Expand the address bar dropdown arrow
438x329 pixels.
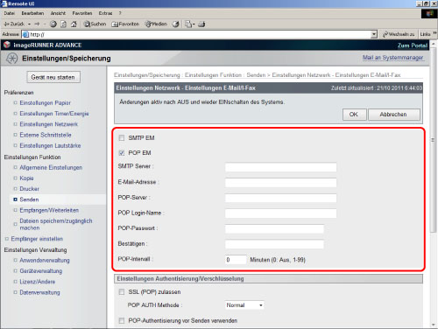click(374, 34)
